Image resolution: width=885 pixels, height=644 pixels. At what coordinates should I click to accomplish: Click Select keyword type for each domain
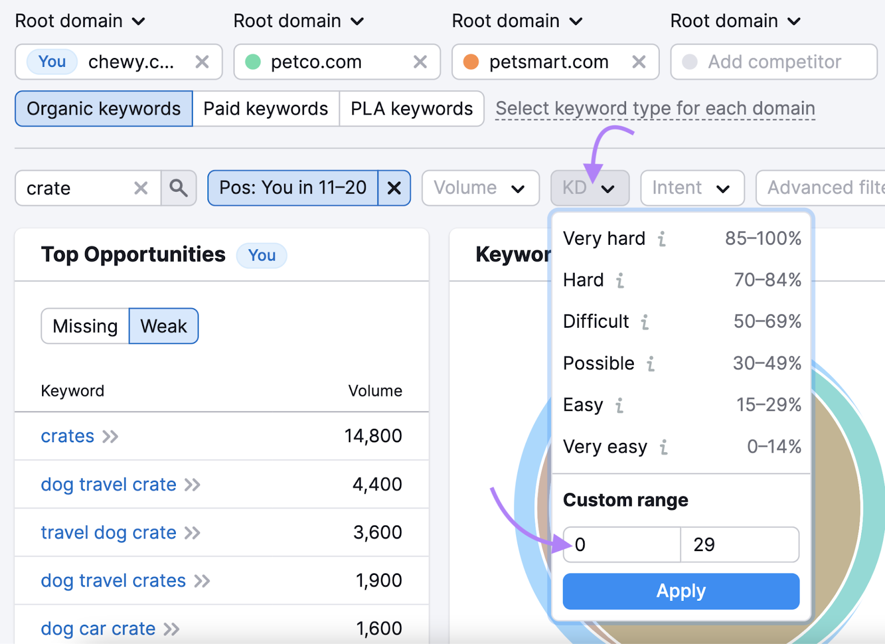[x=655, y=108]
